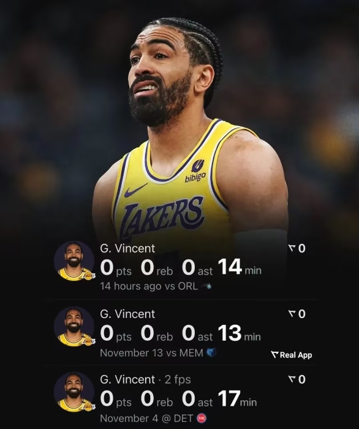Click G. Vincent name in MEM game row
Screen dimensions: 359x429
(127, 314)
